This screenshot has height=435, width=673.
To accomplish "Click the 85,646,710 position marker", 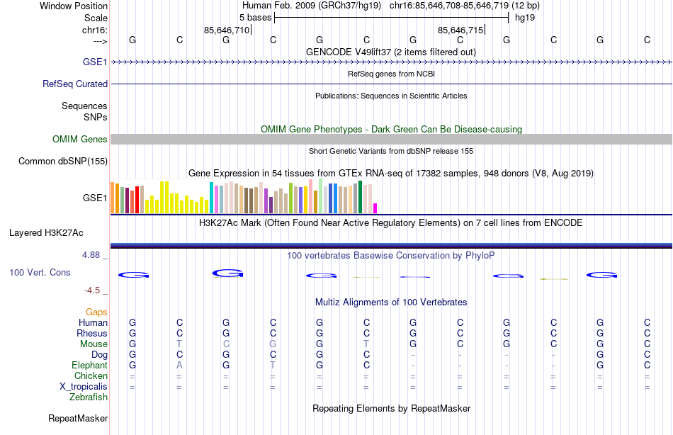I will (x=227, y=30).
